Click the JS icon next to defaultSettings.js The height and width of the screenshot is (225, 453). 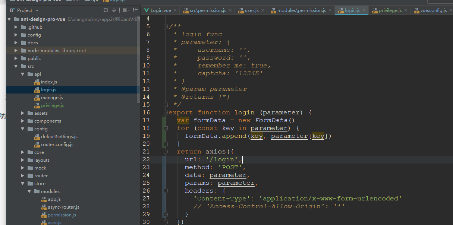[37, 137]
